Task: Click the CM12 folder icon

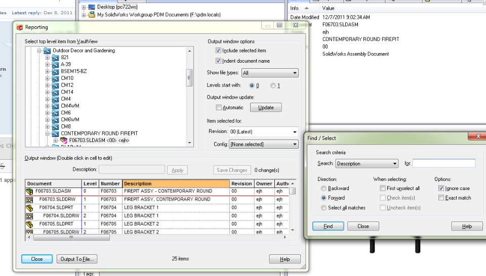Action: pyautogui.click(x=56, y=85)
